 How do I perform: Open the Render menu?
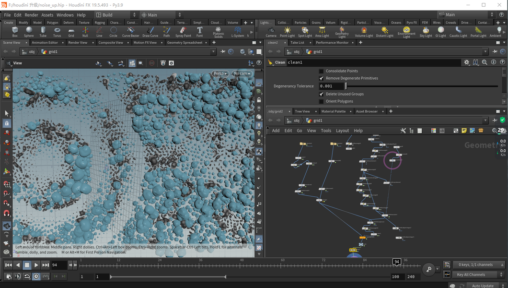32,15
